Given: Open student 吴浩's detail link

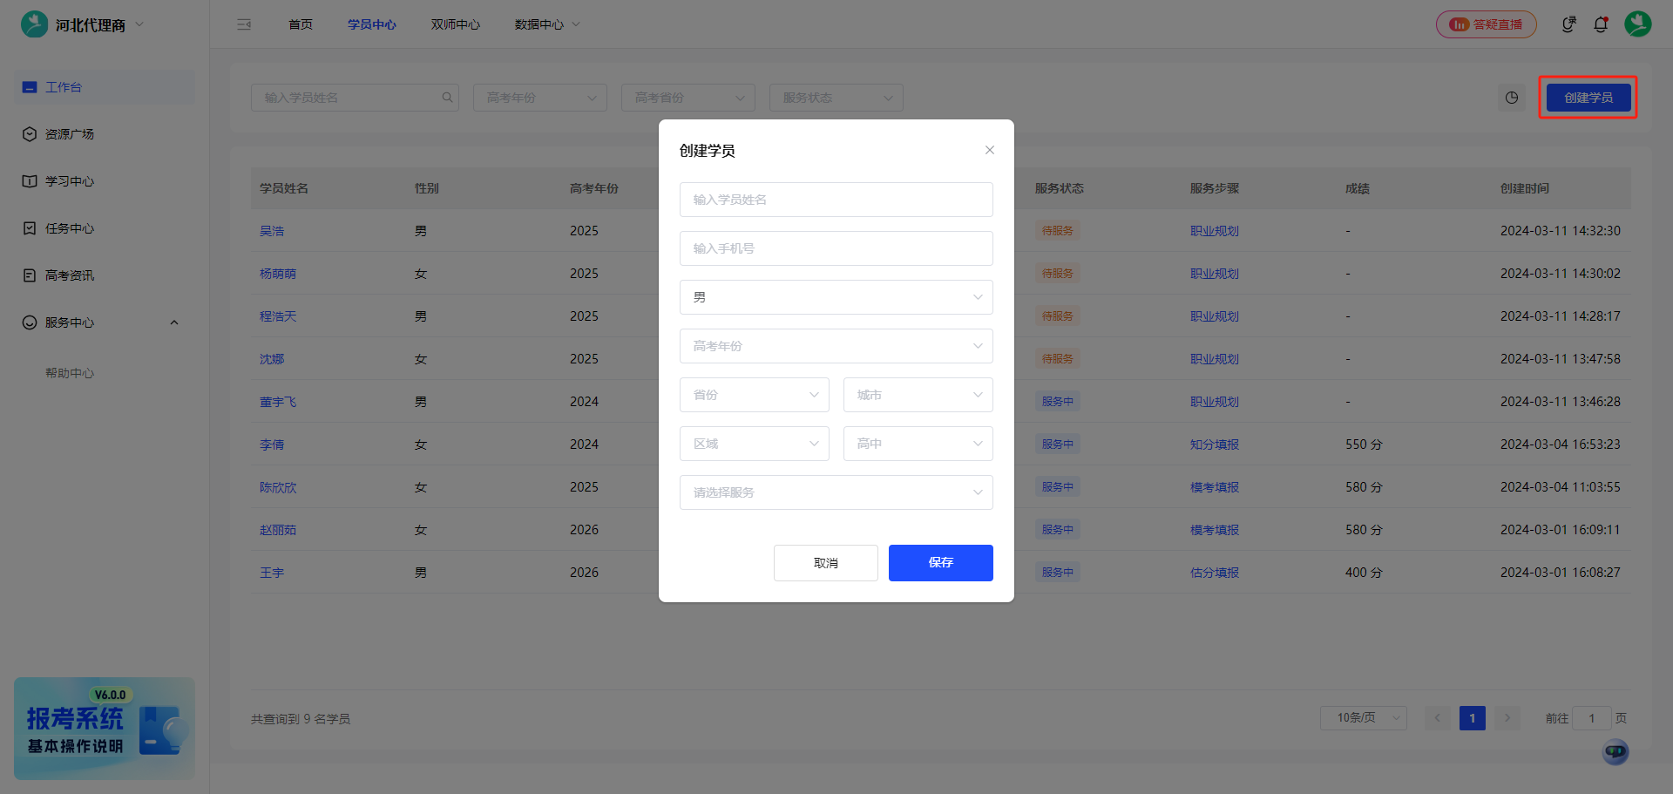Looking at the screenshot, I should point(273,230).
